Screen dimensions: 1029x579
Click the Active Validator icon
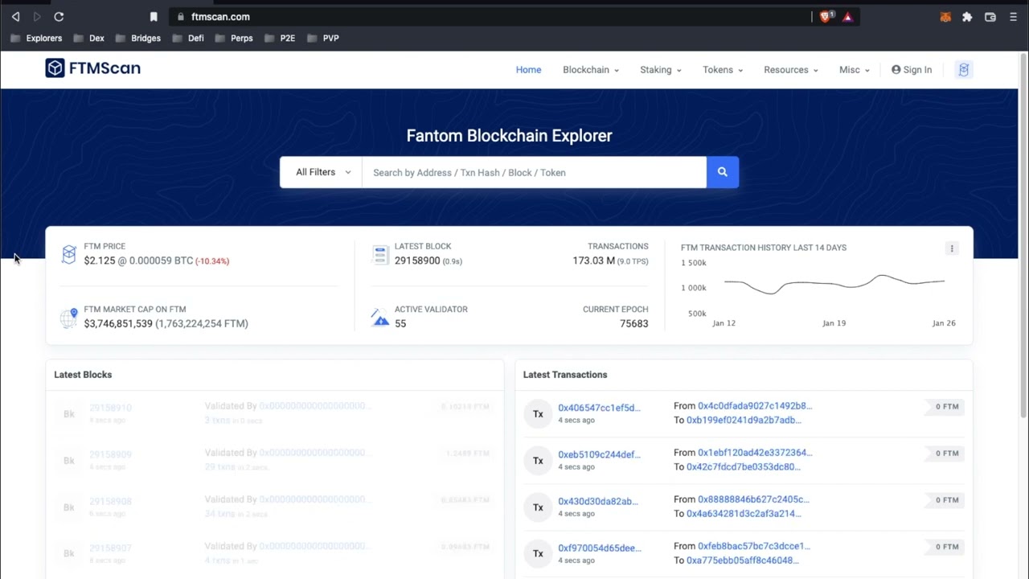tap(380, 318)
